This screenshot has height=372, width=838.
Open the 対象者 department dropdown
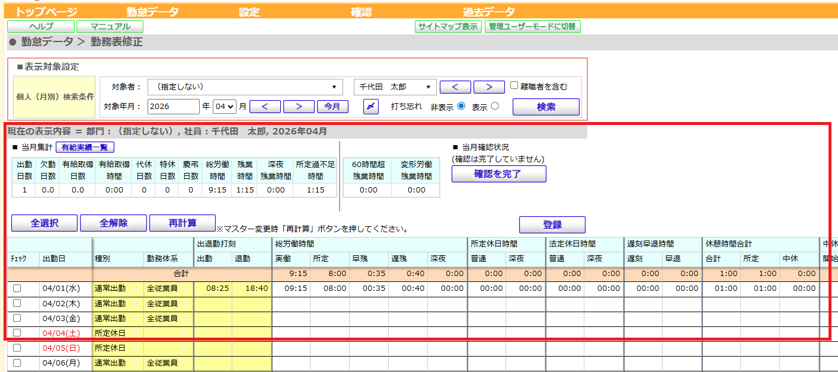click(245, 86)
